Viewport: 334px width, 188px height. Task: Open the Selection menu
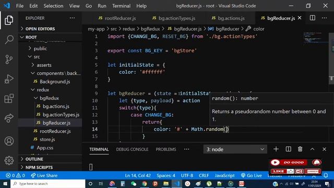tap(53, 6)
